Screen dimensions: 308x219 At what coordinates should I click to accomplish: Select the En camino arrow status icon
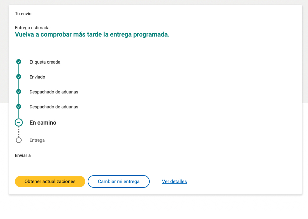18,122
